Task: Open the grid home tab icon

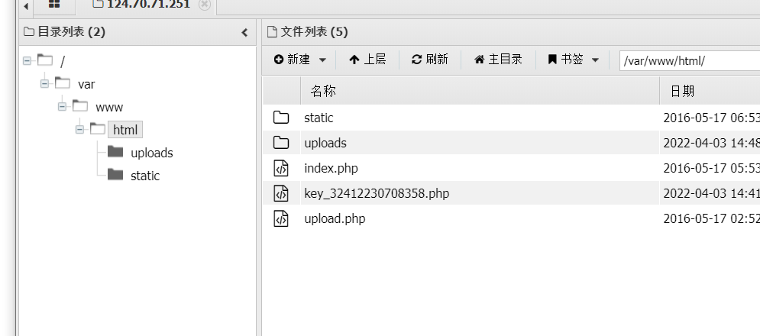Action: click(54, 5)
